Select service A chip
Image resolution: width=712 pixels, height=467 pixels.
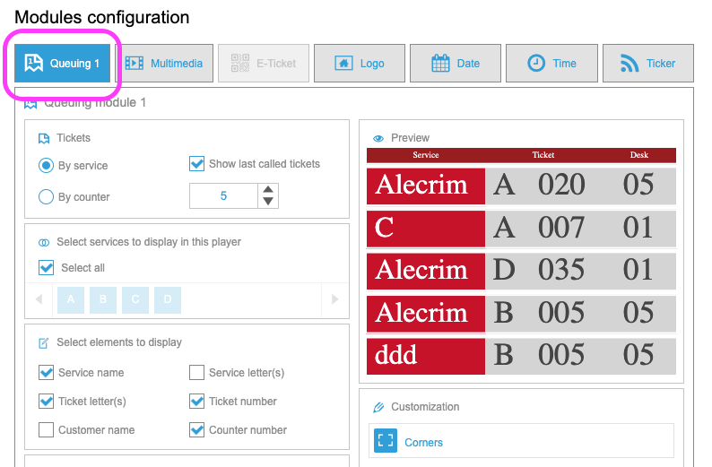[70, 300]
